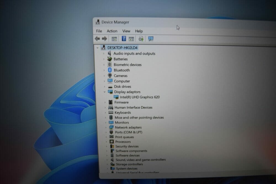This screenshot has width=276, height=184.
Task: Select 'Sound, video and game controllers' label
Action: point(141,160)
